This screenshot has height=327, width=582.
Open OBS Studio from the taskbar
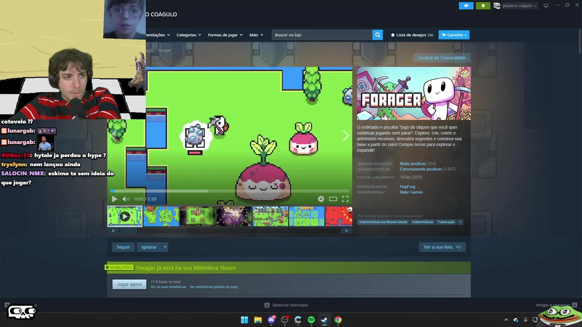click(x=285, y=320)
